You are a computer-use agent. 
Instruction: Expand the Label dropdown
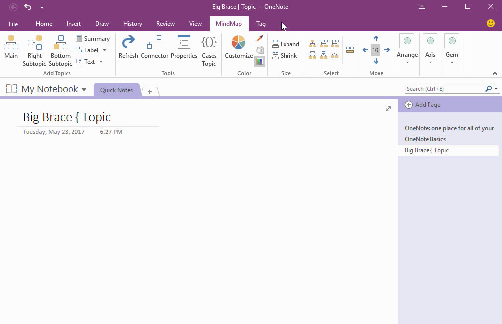point(104,50)
